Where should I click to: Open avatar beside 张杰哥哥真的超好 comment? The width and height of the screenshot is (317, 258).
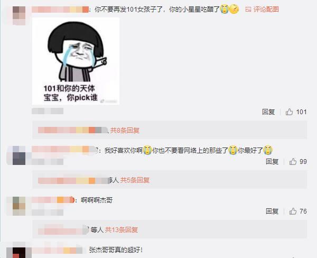click(x=19, y=253)
